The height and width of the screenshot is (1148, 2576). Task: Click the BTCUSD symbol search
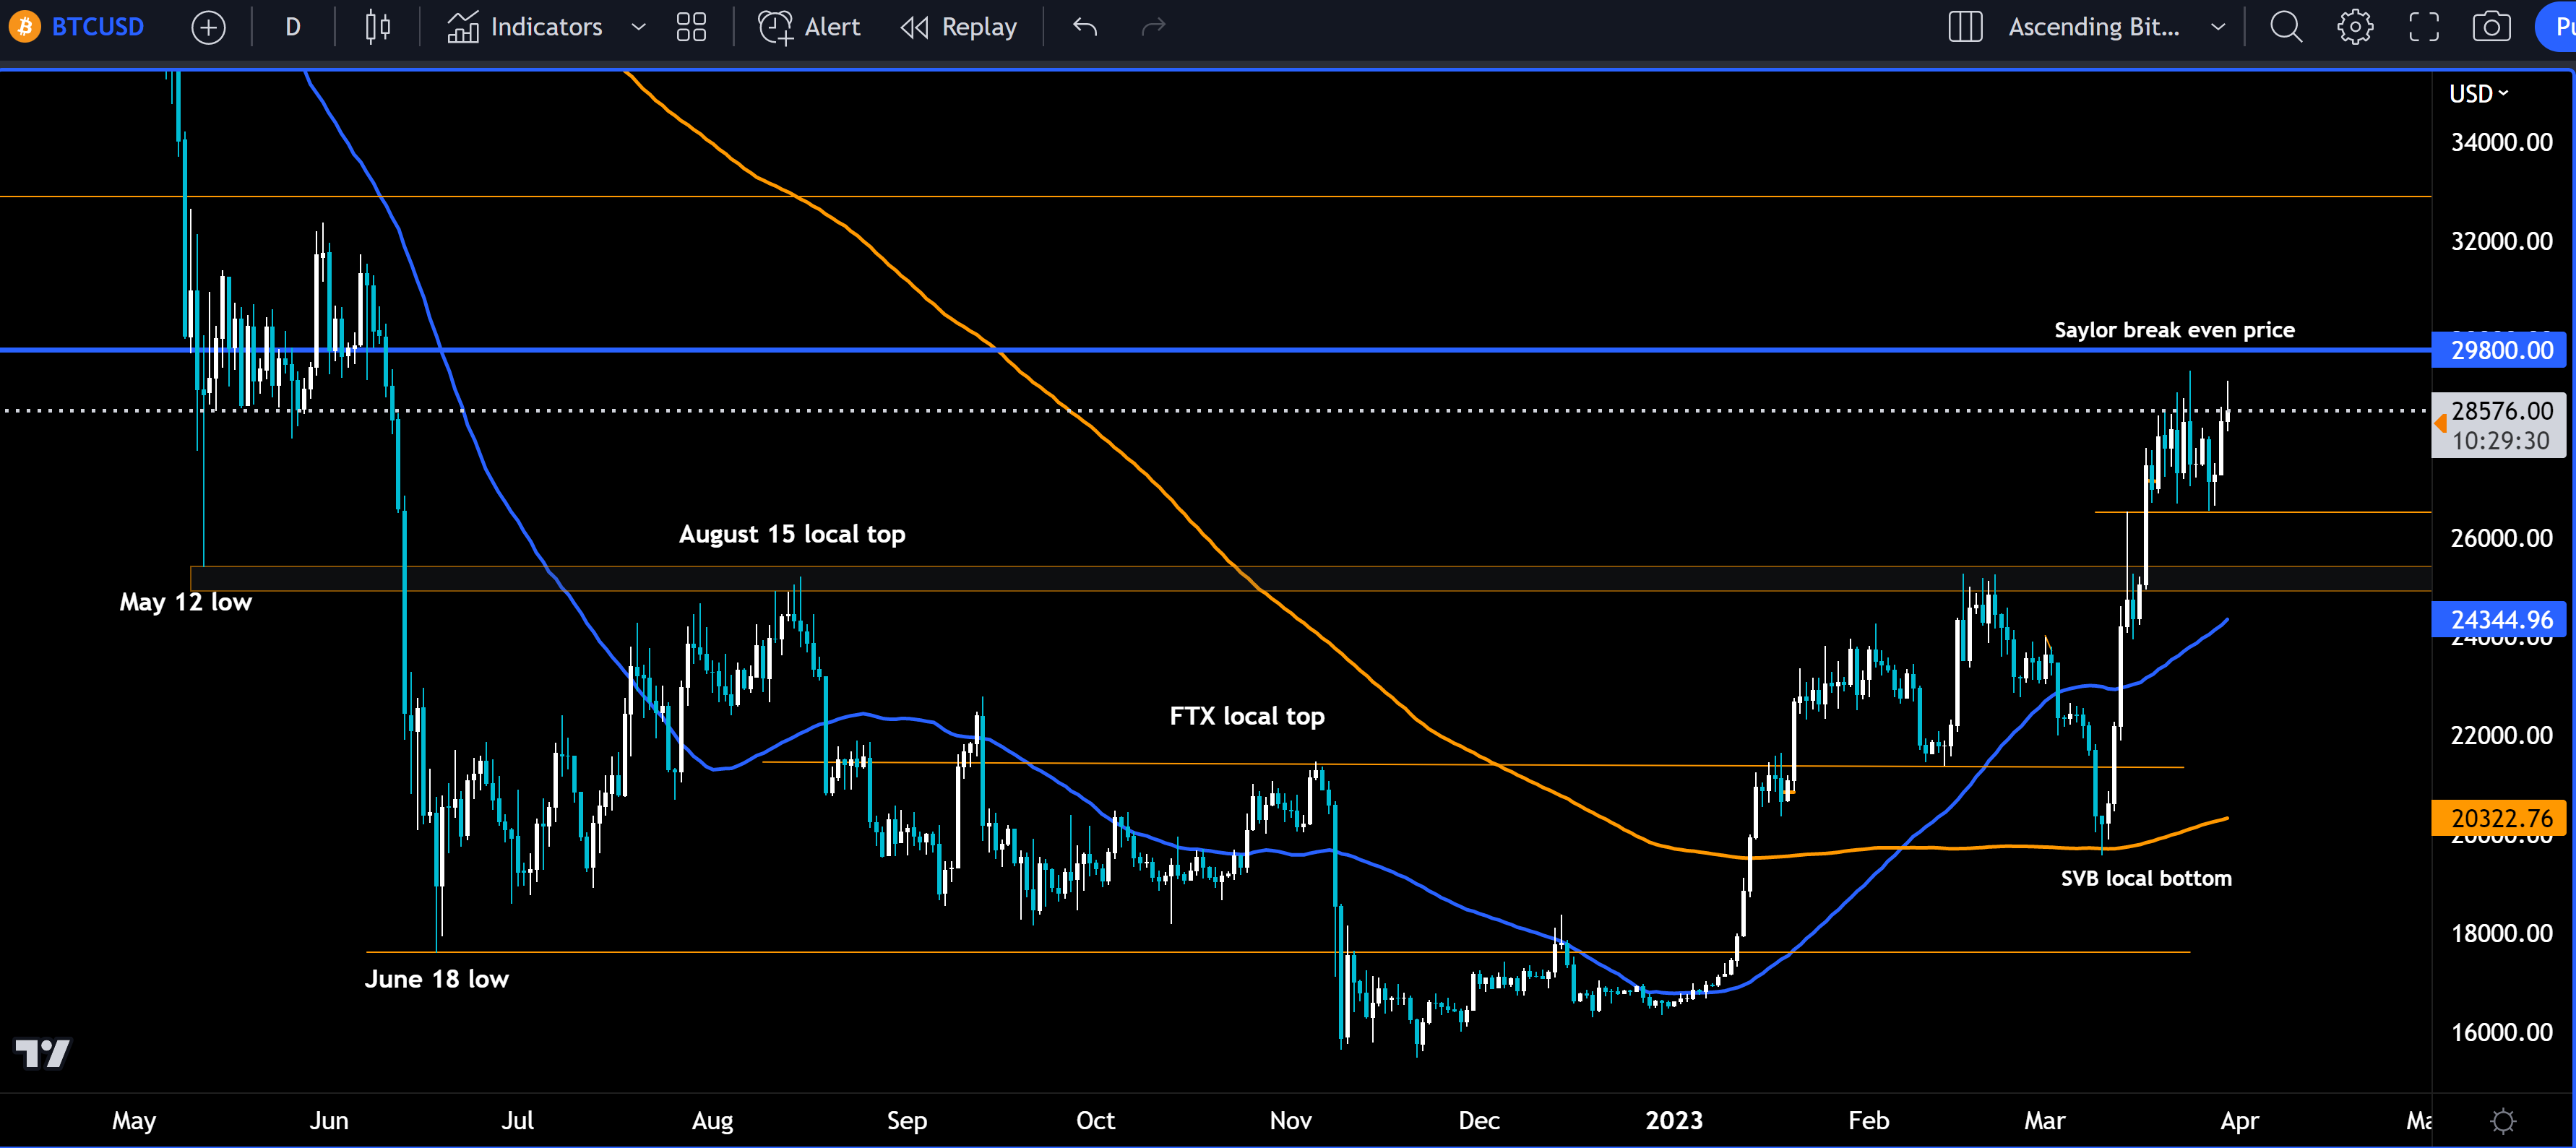tap(96, 27)
